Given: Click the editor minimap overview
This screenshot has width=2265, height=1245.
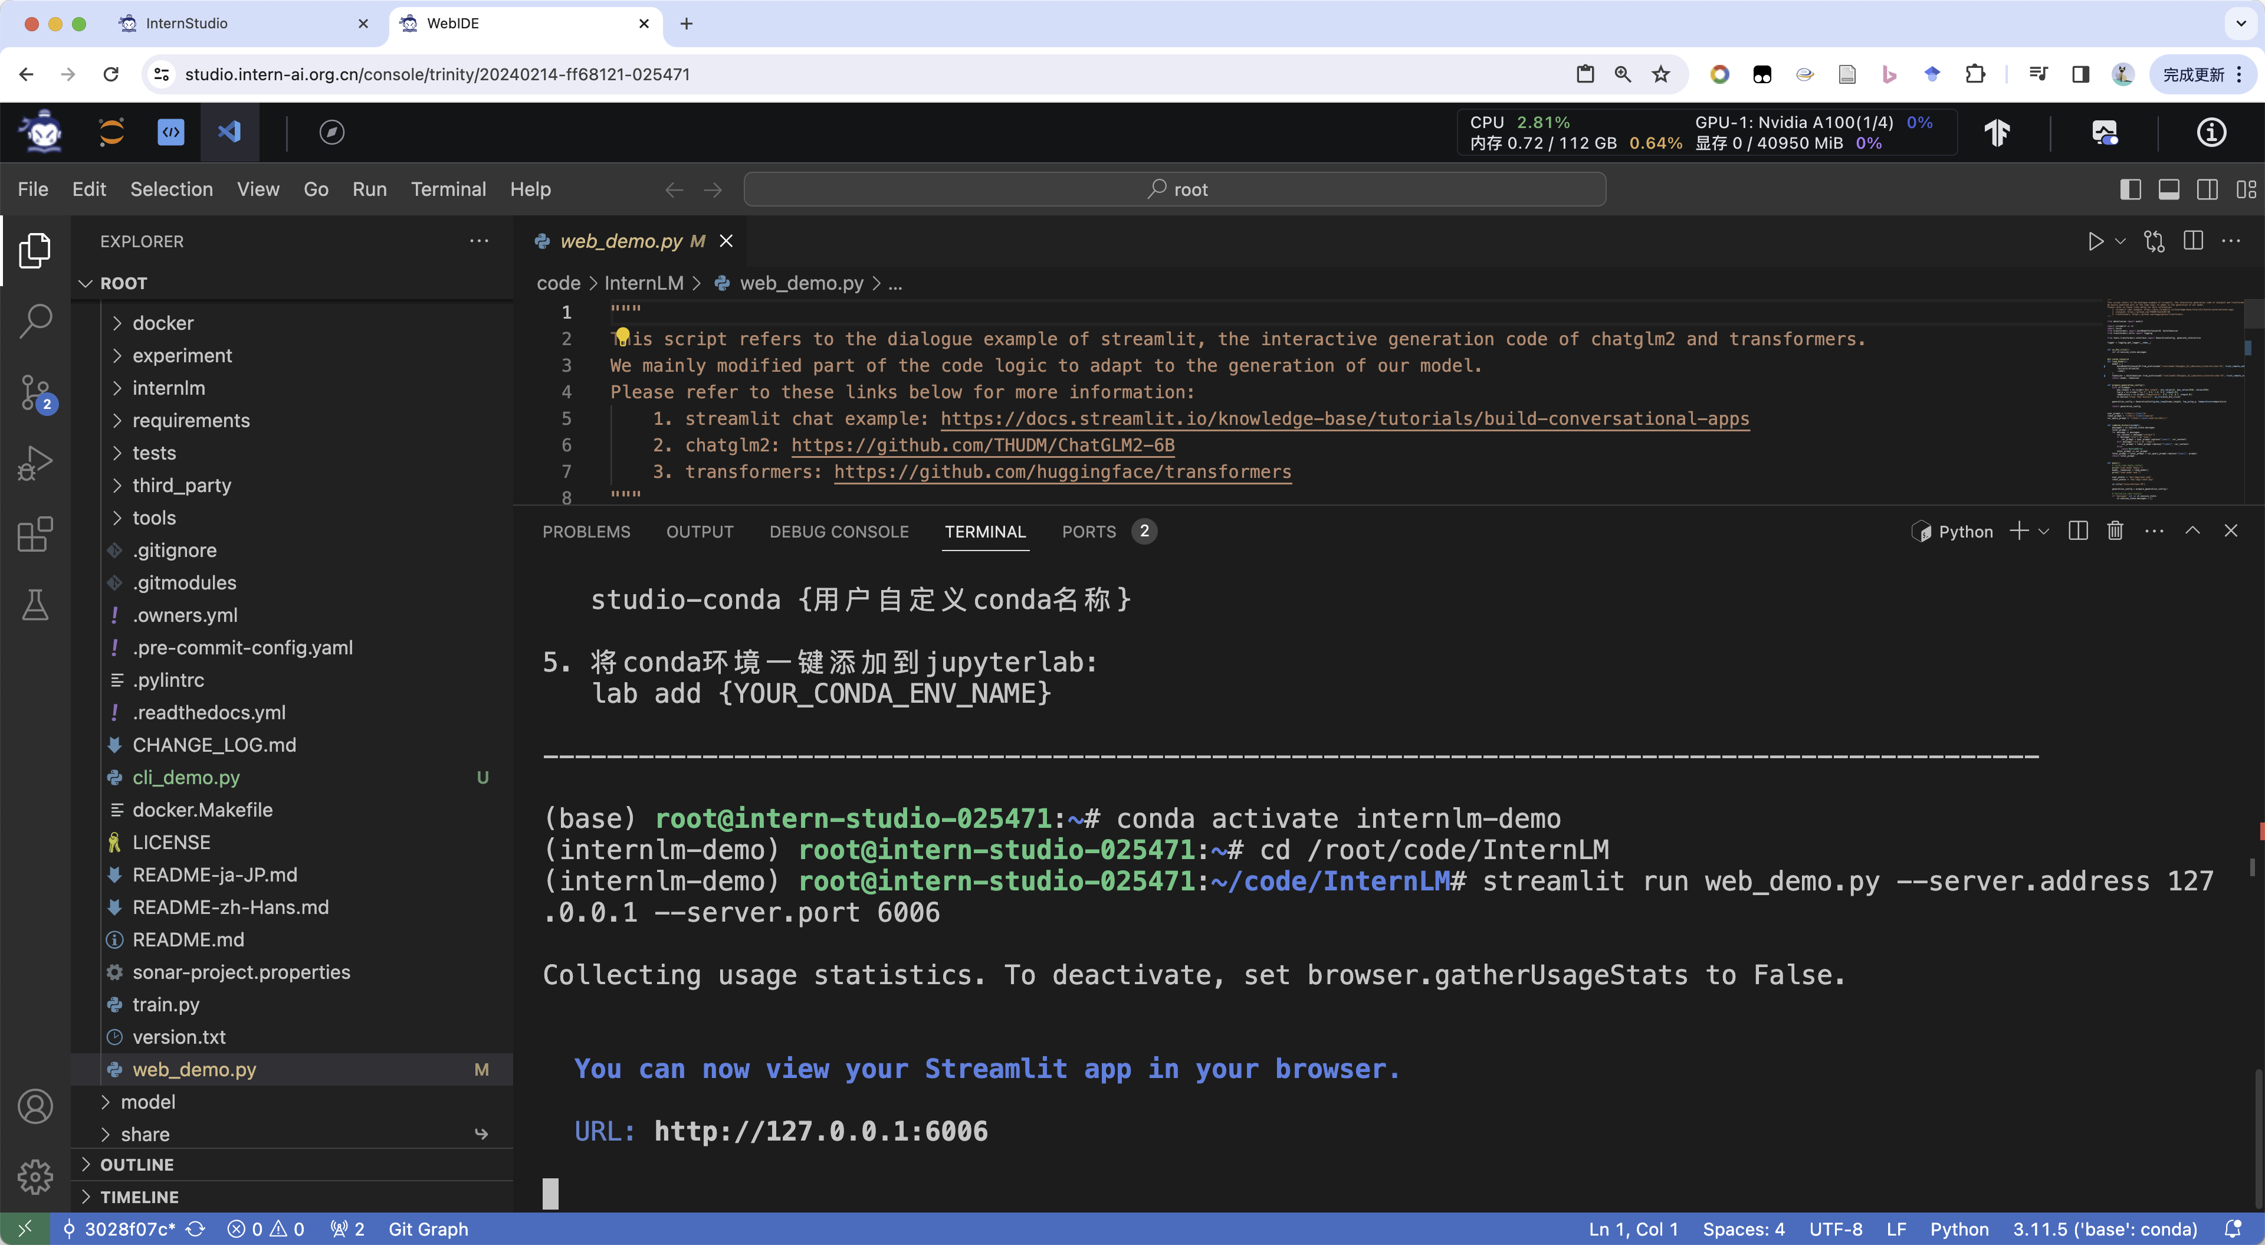Looking at the screenshot, I should [2172, 396].
